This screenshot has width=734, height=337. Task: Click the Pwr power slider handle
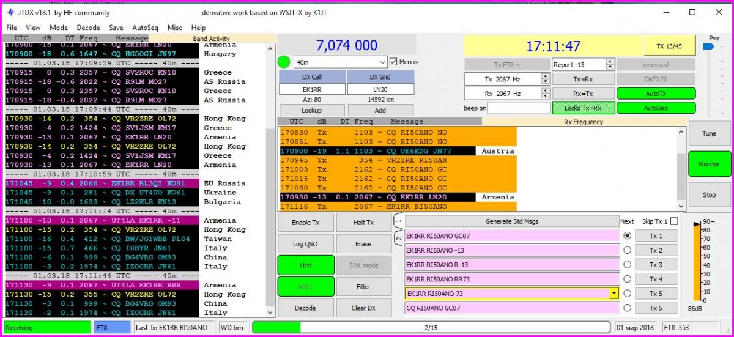[x=709, y=46]
